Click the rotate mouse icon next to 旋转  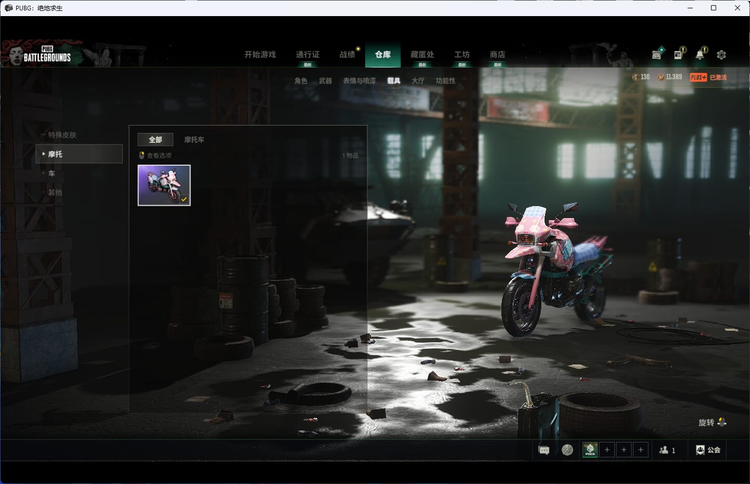[x=722, y=422]
